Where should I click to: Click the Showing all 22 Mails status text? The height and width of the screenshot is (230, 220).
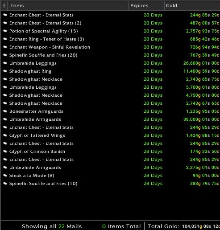[x=52, y=226]
